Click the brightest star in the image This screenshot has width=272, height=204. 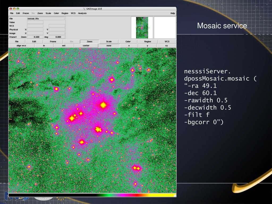pyautogui.click(x=103, y=105)
